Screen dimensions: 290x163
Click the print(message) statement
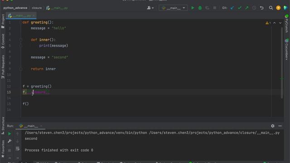pyautogui.click(x=53, y=46)
